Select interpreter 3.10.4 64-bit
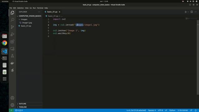Viewport: 199px width, 112px height. tap(183, 110)
